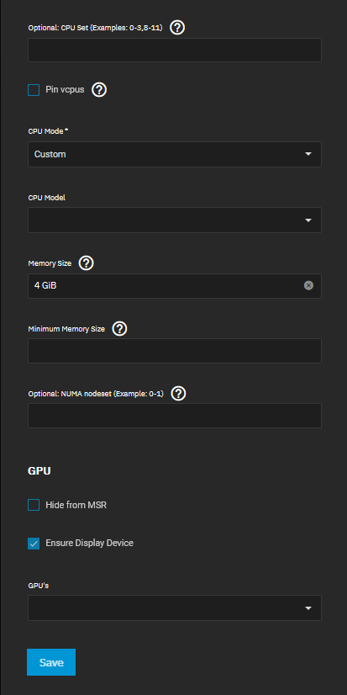Viewport: 347px width, 695px height.
Task: Click the GPU's dropdown arrow icon
Action: pos(308,608)
